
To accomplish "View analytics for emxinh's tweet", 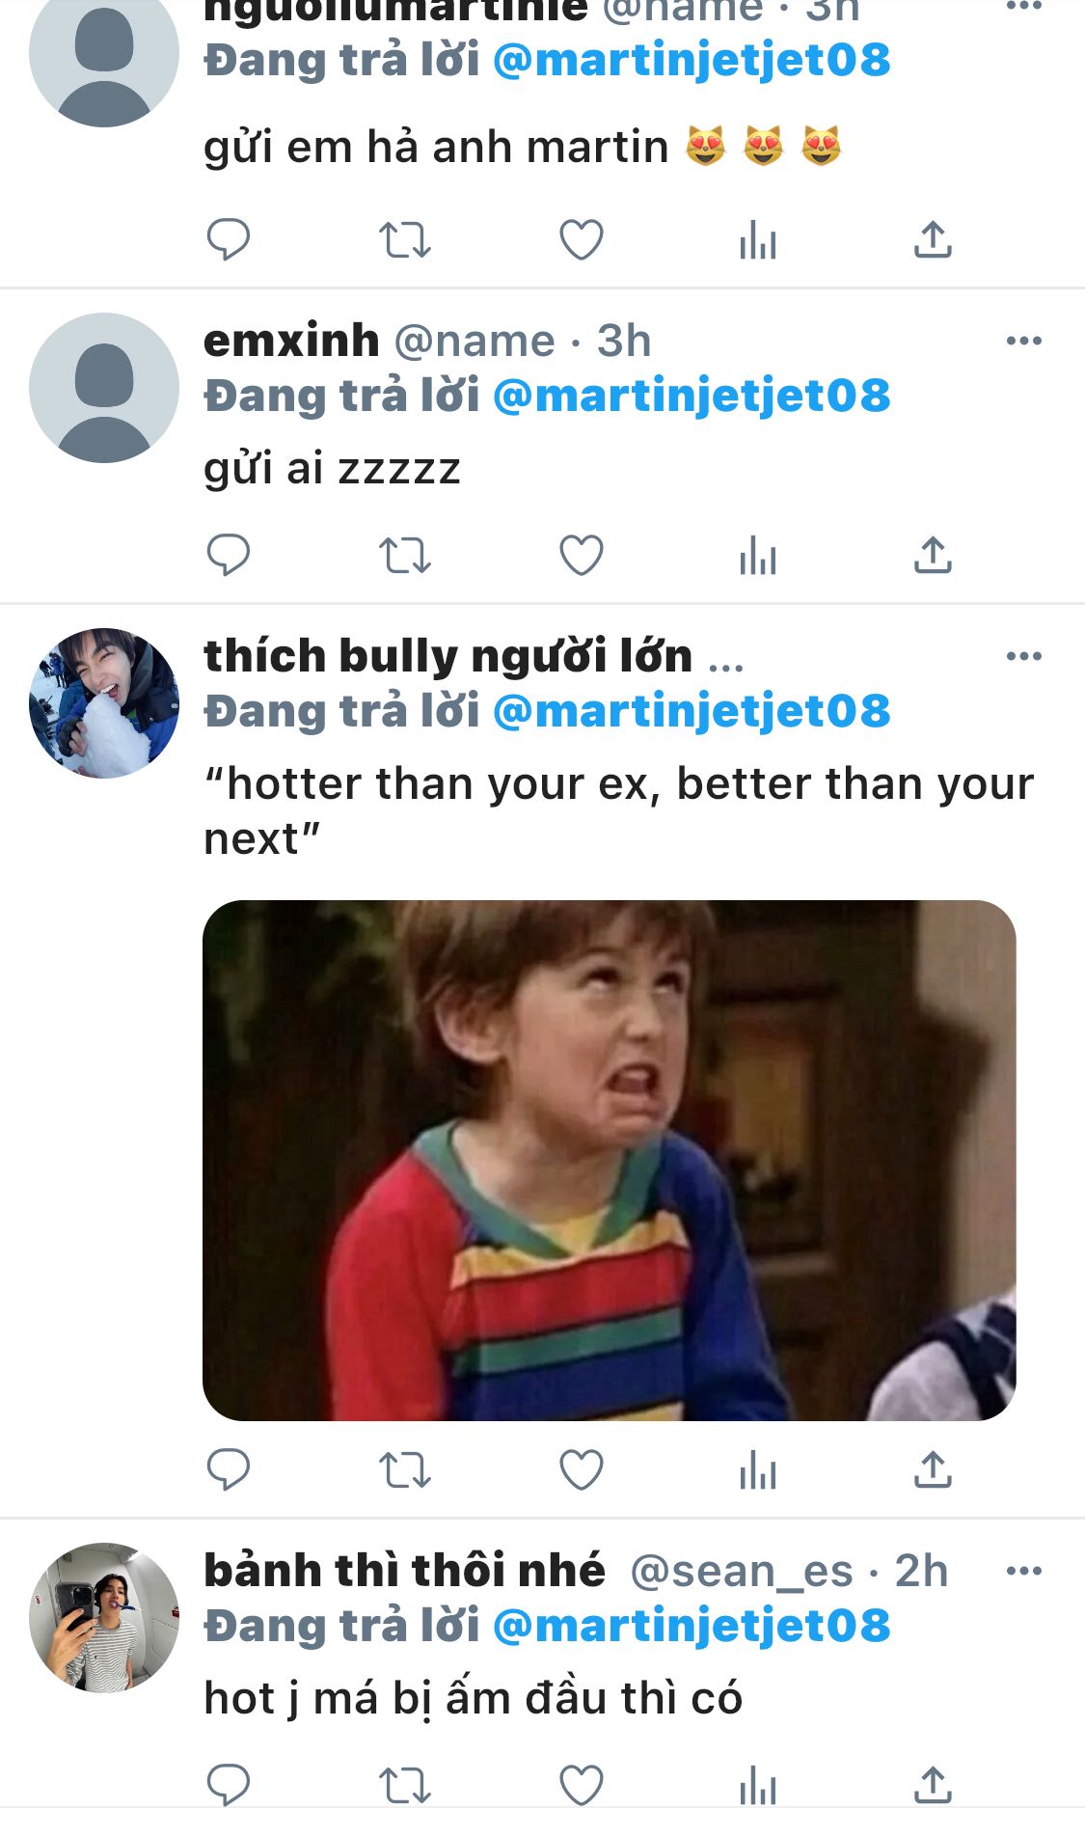I will pyautogui.click(x=758, y=557).
